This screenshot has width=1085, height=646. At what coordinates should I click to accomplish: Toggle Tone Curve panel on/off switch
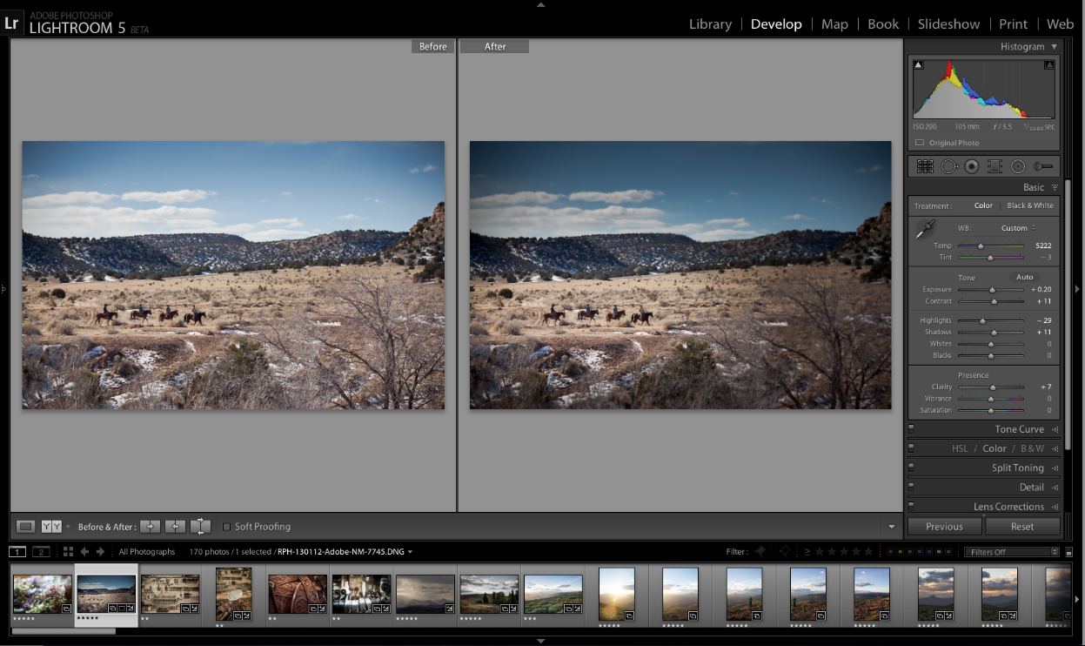pos(911,428)
